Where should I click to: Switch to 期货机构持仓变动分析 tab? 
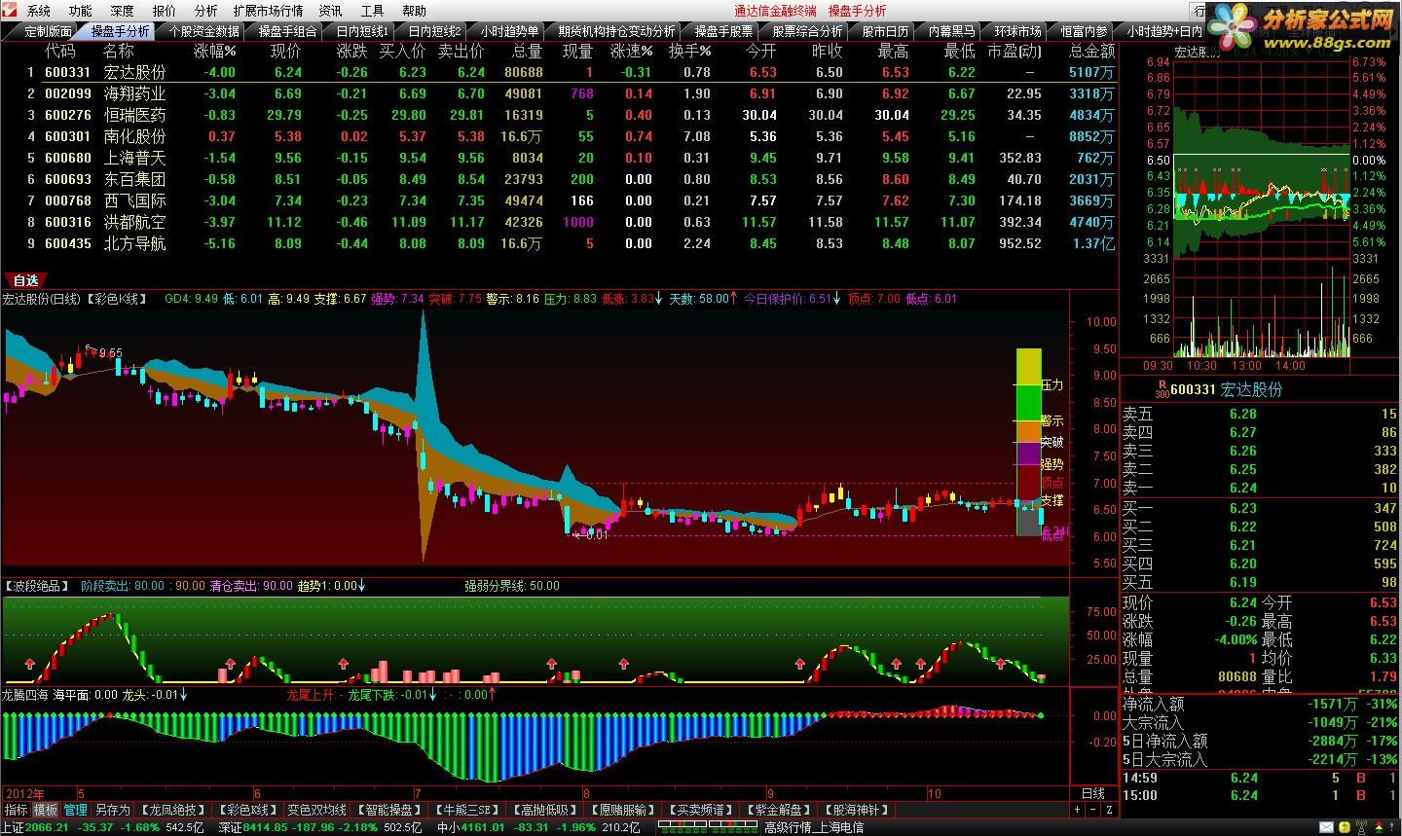(x=617, y=31)
